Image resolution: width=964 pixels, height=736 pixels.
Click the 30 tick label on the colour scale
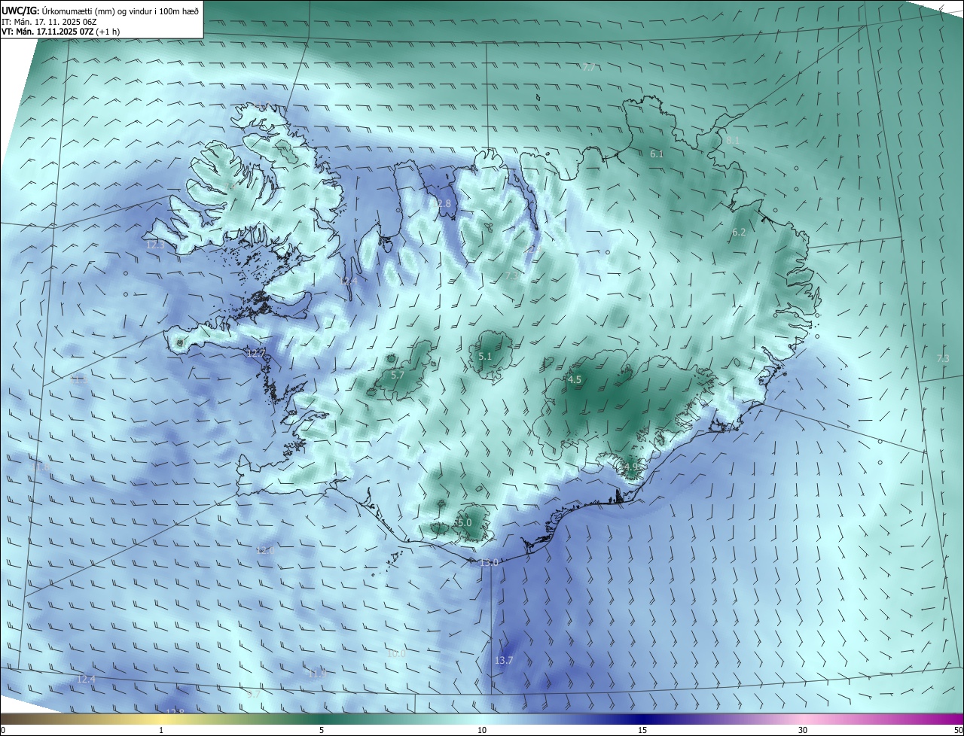point(803,730)
